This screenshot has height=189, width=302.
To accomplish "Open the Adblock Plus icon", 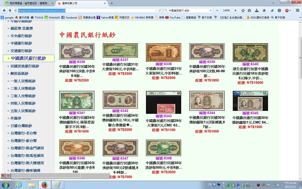I will pos(287,10).
